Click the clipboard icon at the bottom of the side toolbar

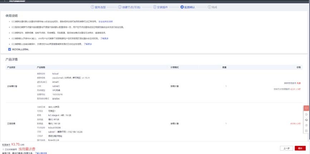(306, 131)
